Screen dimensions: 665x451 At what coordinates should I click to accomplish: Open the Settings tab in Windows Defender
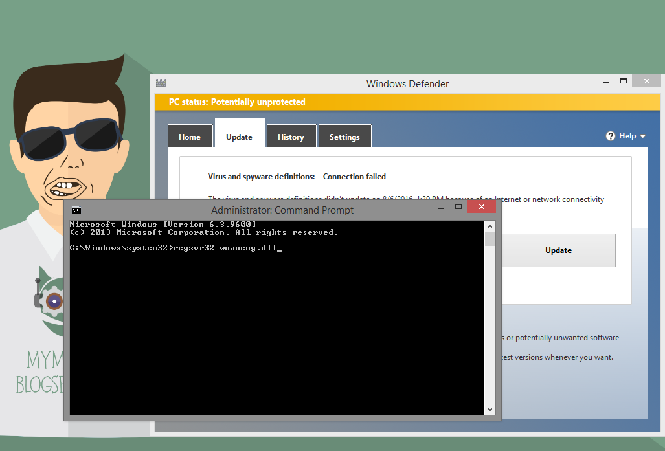point(344,136)
